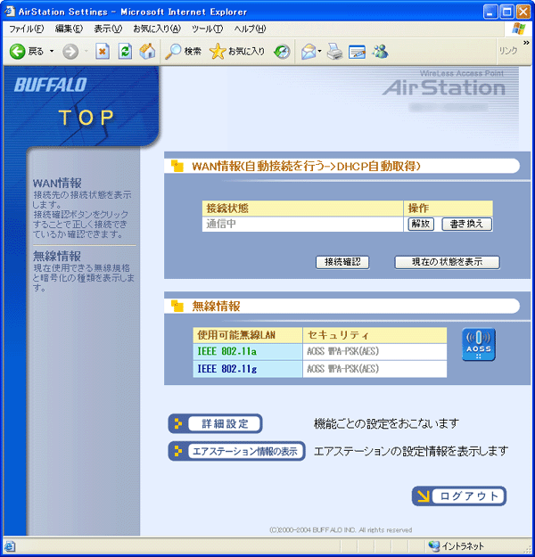Click the blue AOSS button icon
The height and width of the screenshot is (557, 535).
479,344
